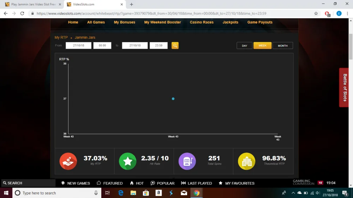Click the Windows taskbar search box
The width and height of the screenshot is (353, 198).
(x=56, y=193)
